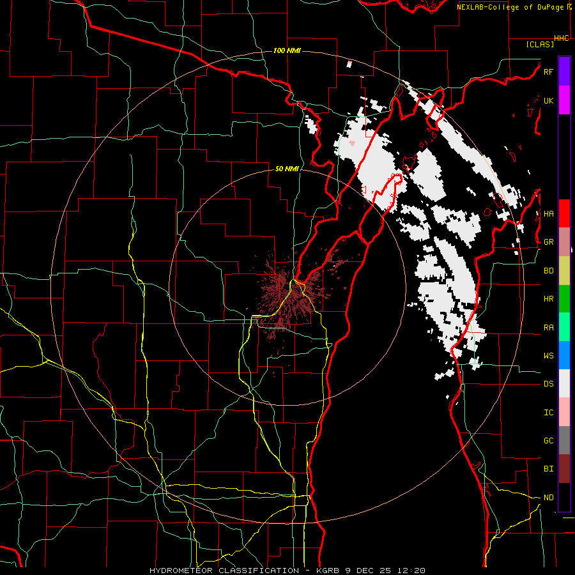Screen dimensions: 575x575
Task: Click the GR legend color swatch
Action: click(564, 242)
